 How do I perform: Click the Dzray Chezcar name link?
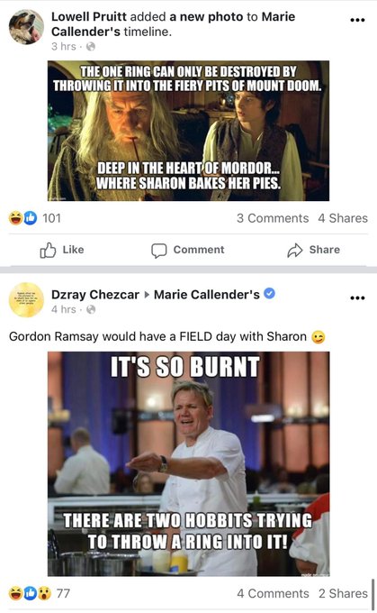pyautogui.click(x=95, y=295)
